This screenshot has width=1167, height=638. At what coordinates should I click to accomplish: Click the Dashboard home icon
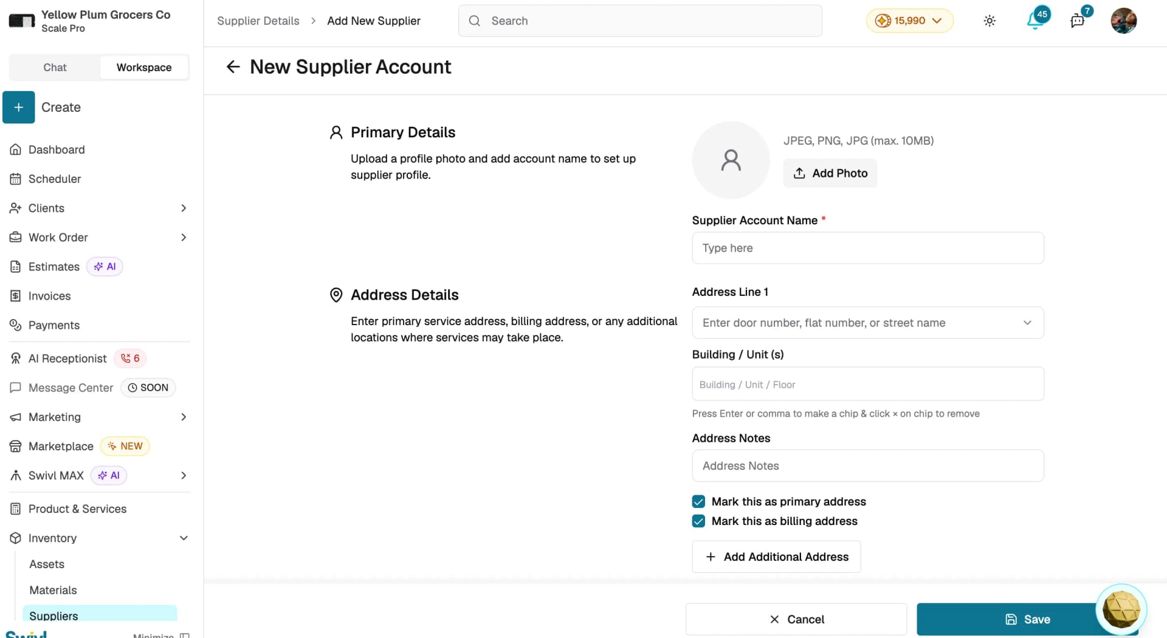point(16,149)
